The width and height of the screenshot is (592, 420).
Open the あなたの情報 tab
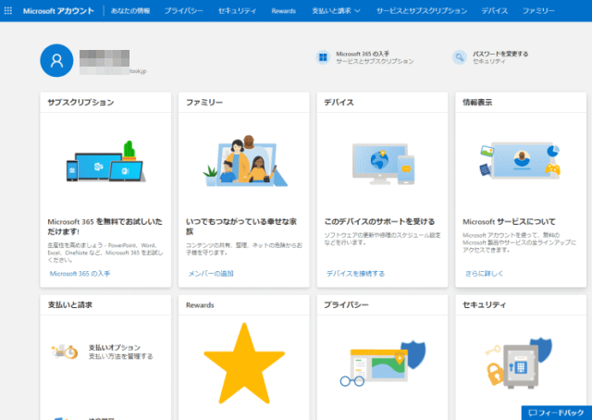pyautogui.click(x=130, y=11)
